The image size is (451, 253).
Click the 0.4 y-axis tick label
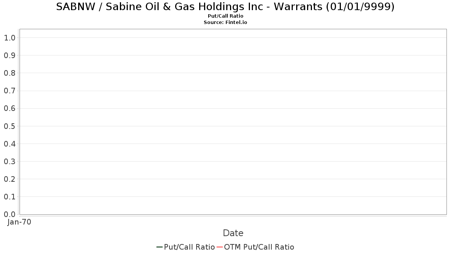tap(9, 144)
